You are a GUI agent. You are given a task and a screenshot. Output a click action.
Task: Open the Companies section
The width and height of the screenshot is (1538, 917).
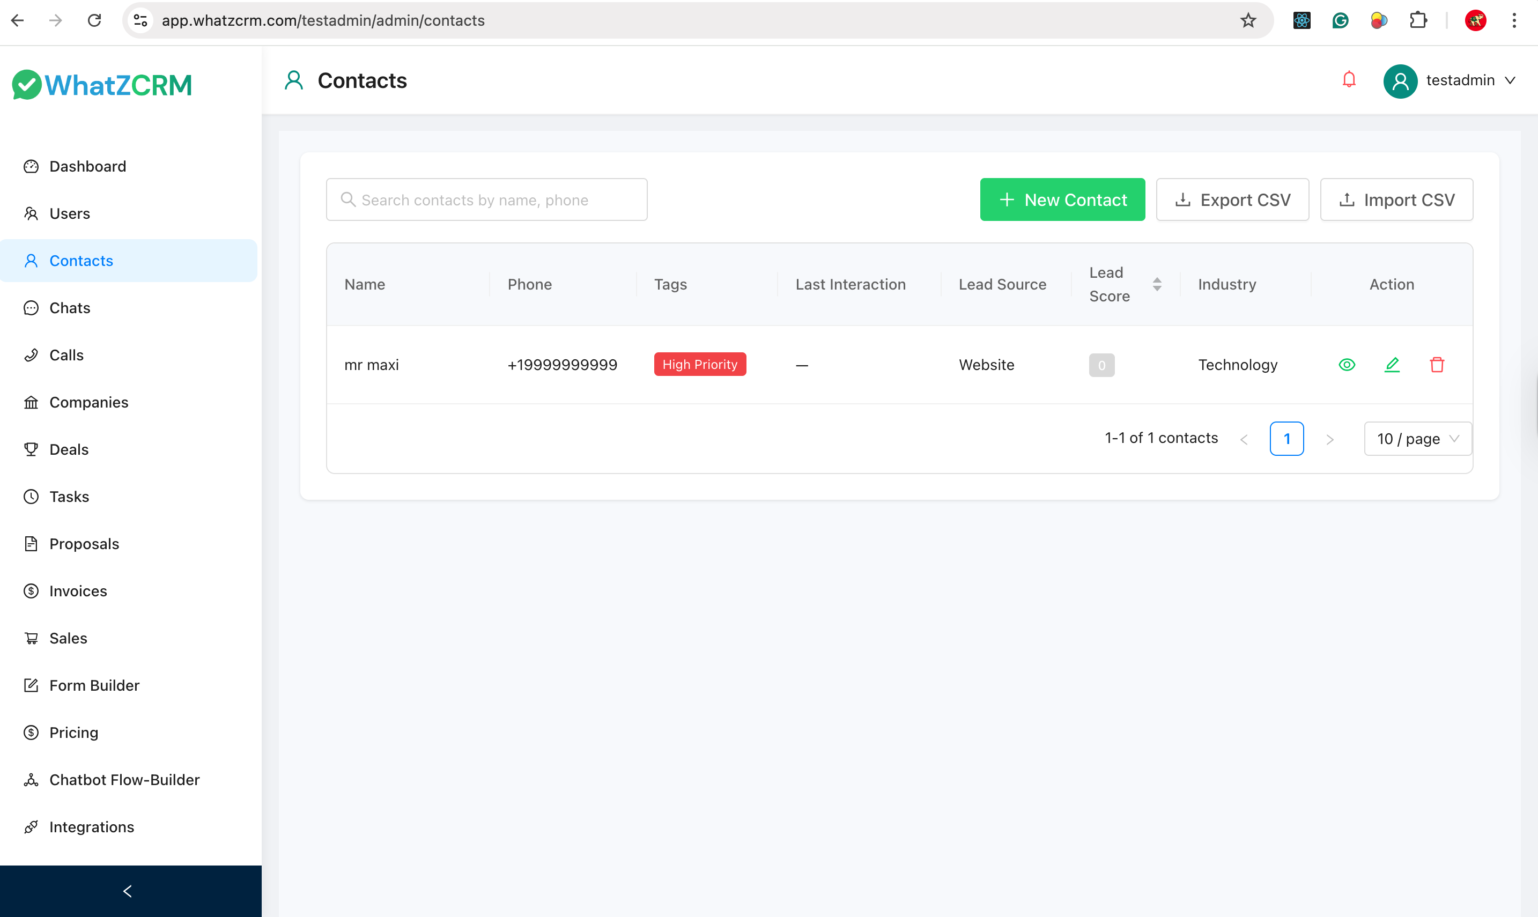click(x=89, y=402)
